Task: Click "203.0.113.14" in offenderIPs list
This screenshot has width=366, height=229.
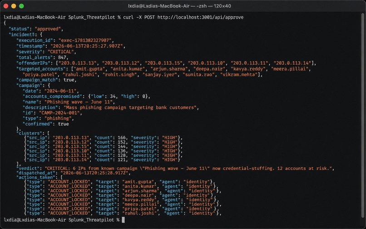Action: point(292,63)
